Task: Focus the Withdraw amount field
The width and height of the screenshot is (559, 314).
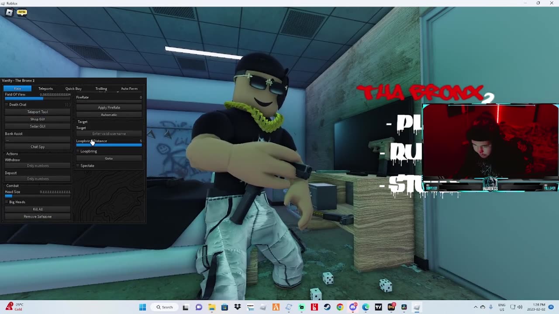Action: pos(38,166)
